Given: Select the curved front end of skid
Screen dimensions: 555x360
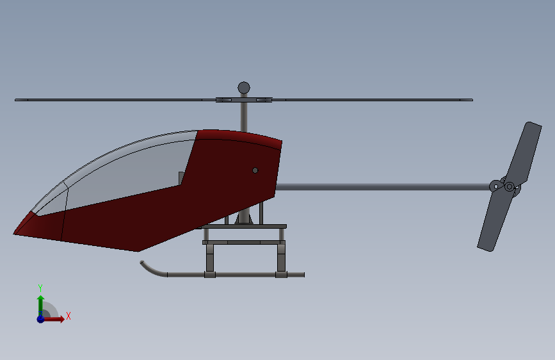Looking at the screenshot, I should click(x=153, y=269).
